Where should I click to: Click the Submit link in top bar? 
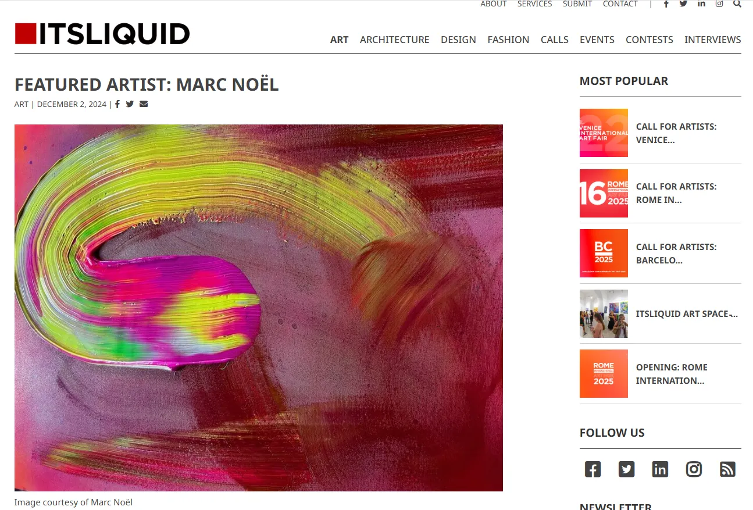[577, 4]
